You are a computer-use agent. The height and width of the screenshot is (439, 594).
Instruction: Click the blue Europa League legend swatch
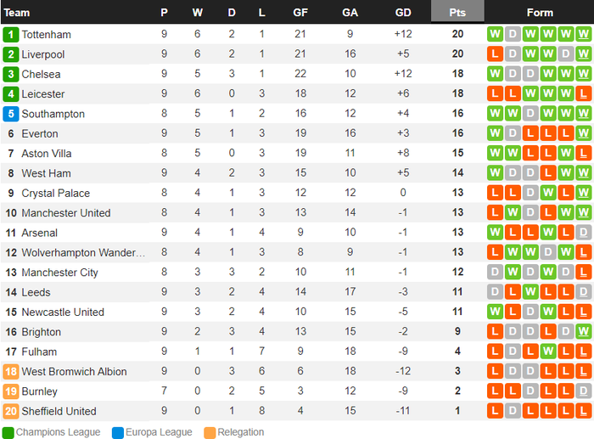[x=117, y=432]
